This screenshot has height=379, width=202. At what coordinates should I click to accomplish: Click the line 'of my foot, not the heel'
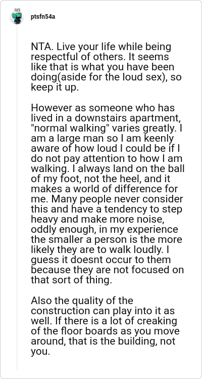(x=101, y=179)
